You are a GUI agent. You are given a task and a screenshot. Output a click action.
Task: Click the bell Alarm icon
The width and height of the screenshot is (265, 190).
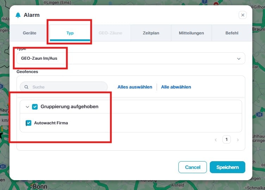(18, 15)
